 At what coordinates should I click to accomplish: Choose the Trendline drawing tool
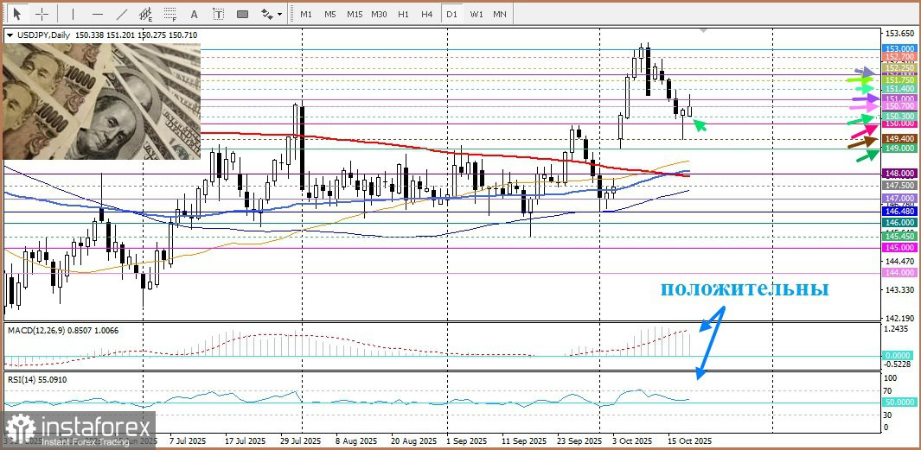tap(122, 14)
